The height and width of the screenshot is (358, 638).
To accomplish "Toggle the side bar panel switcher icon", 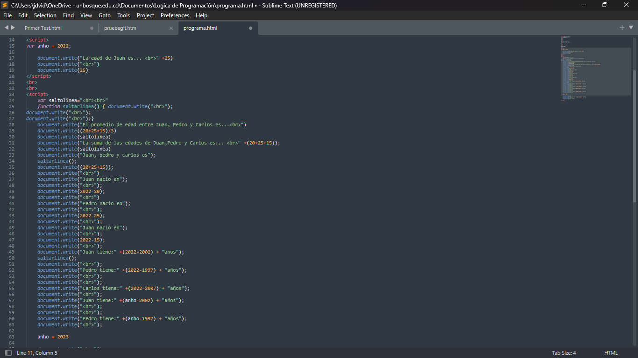I will (8, 353).
